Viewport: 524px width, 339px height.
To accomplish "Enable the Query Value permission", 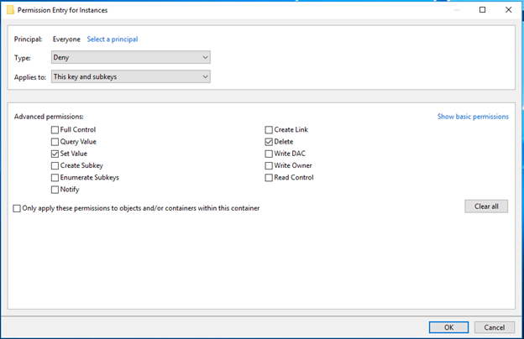I will [55, 142].
